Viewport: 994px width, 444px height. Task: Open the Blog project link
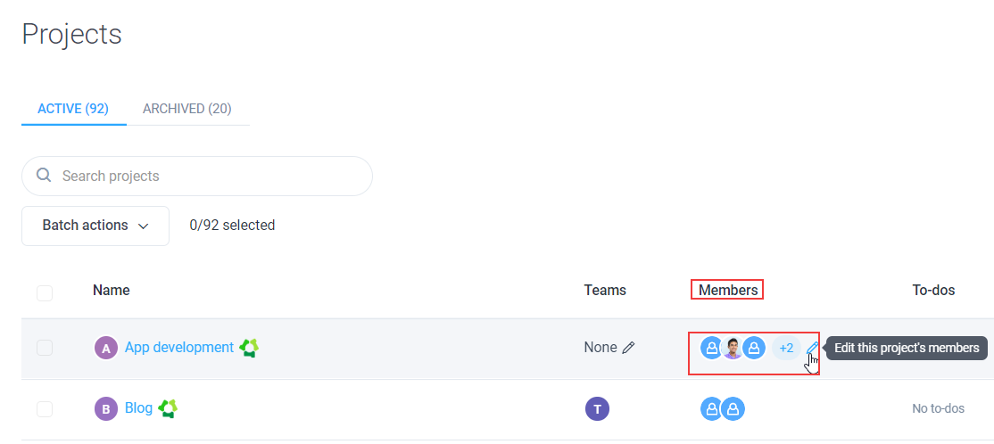pos(139,408)
